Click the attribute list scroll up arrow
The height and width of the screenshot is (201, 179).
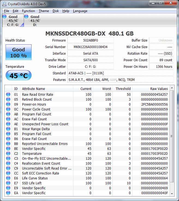pos(172,88)
